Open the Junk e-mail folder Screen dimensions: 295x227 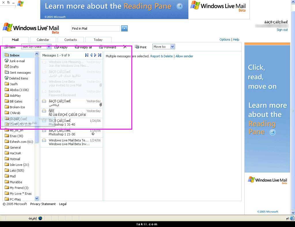pos(15,61)
